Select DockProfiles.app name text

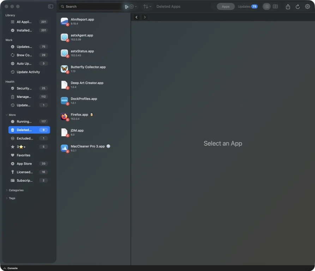pyautogui.click(x=84, y=99)
